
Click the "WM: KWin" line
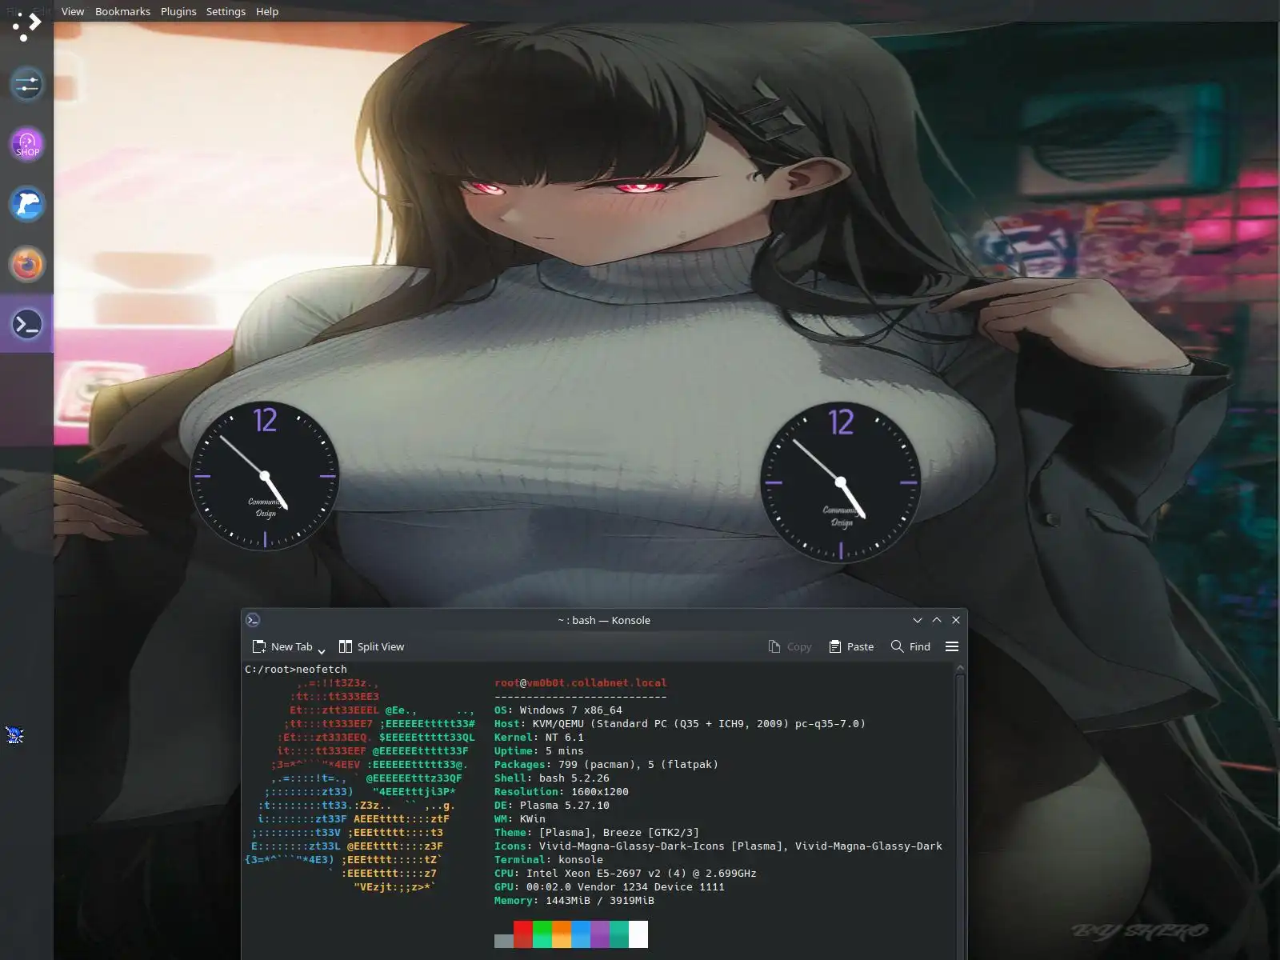(520, 818)
